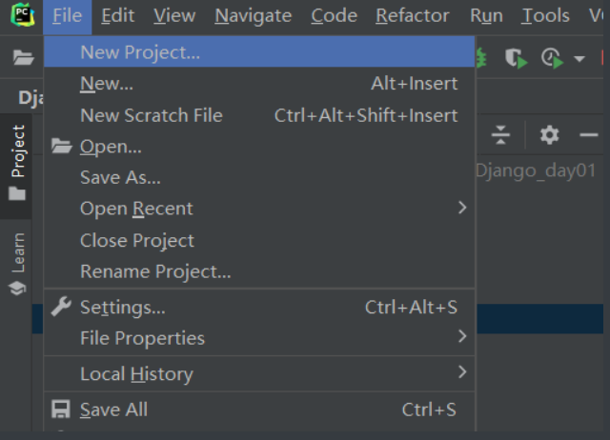Expand the File Properties submenu arrow
Screen dimensions: 610x440
pyautogui.click(x=462, y=336)
